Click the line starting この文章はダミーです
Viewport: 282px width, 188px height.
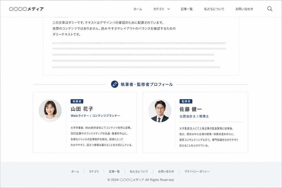click(x=108, y=23)
